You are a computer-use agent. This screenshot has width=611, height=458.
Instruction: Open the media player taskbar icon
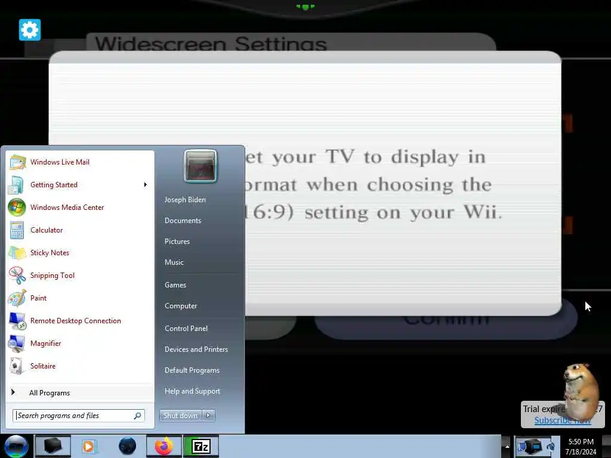click(x=89, y=446)
